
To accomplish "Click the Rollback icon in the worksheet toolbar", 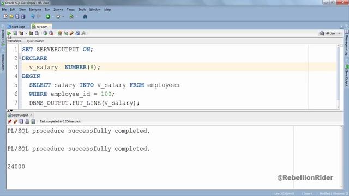I will coord(51,33).
